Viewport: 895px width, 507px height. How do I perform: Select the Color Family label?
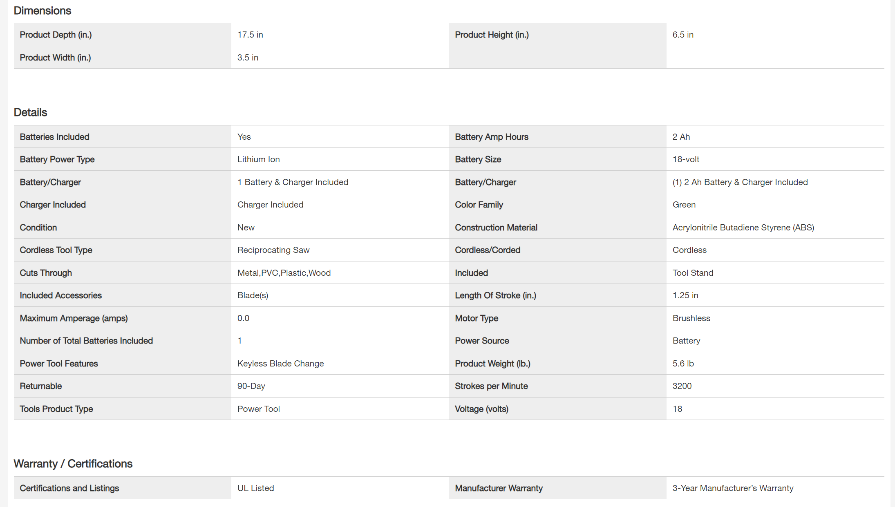click(x=479, y=205)
